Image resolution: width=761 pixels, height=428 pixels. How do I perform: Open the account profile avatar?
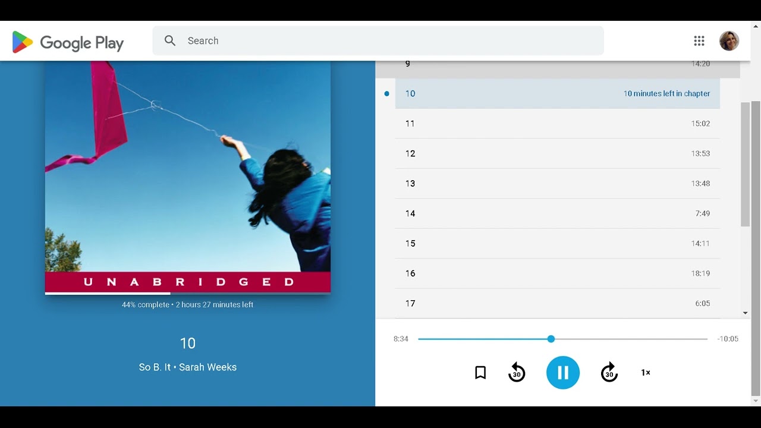tap(729, 40)
